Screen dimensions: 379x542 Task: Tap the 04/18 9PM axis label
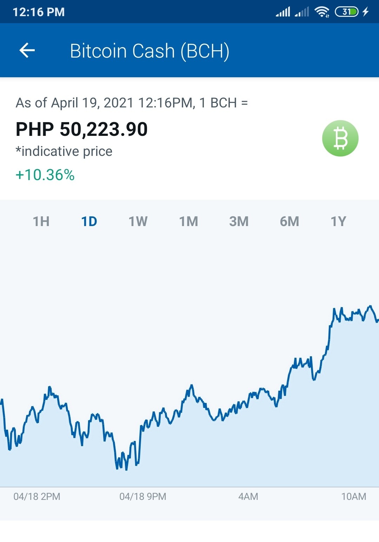click(143, 496)
